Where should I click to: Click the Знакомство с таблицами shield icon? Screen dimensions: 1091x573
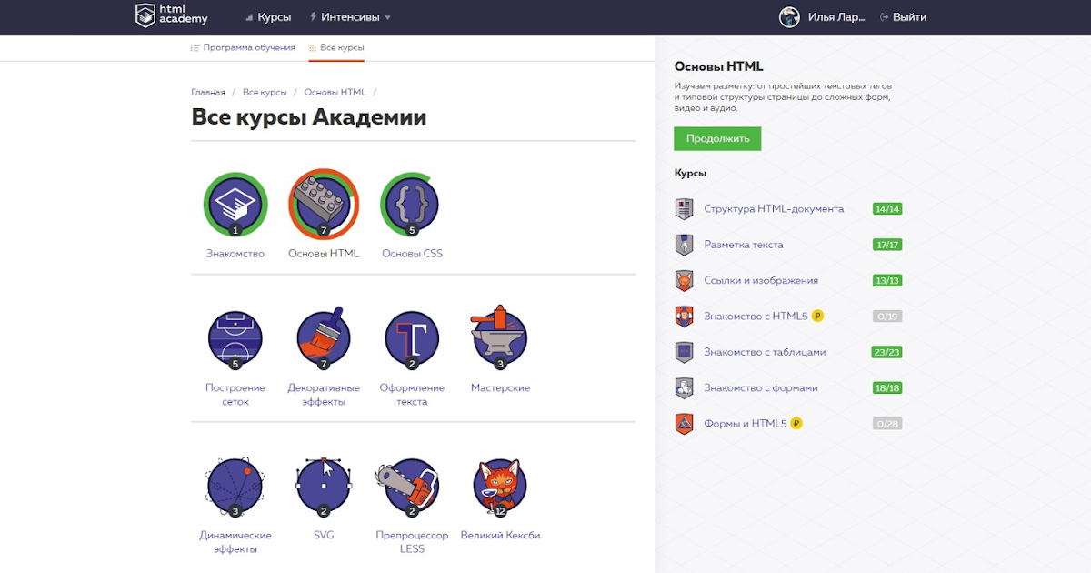click(684, 352)
